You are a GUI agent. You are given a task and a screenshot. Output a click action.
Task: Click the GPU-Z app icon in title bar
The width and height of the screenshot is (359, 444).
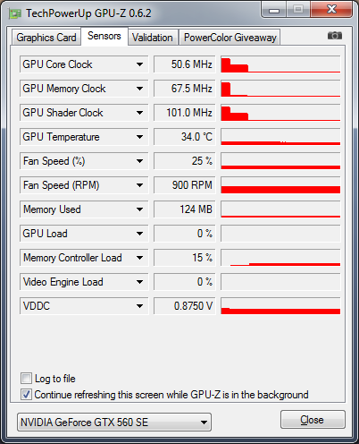[15, 13]
